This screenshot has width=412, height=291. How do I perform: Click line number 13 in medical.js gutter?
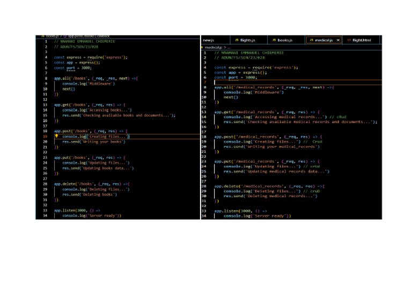(x=204, y=112)
